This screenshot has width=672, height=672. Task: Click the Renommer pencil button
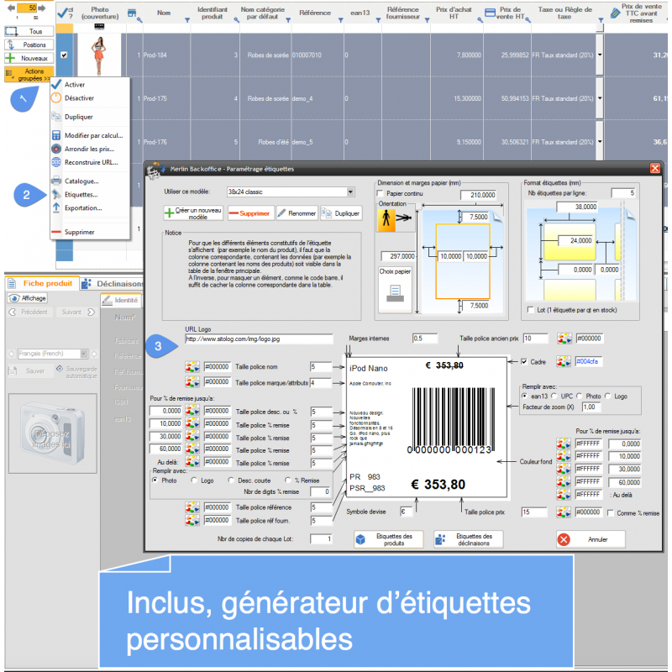pos(297,213)
